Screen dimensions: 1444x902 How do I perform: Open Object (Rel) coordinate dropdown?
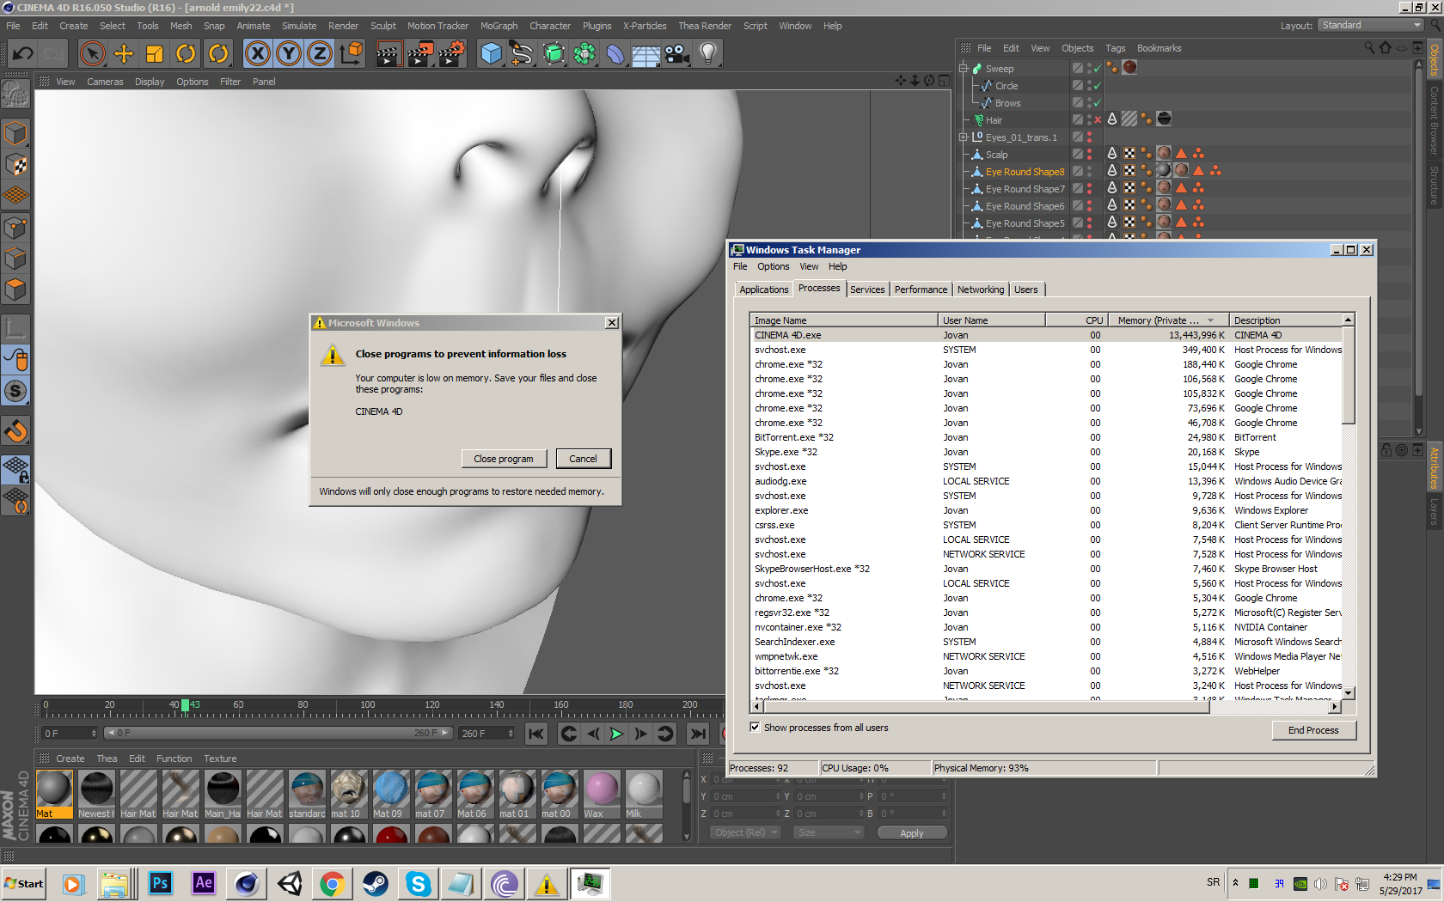pyautogui.click(x=746, y=832)
